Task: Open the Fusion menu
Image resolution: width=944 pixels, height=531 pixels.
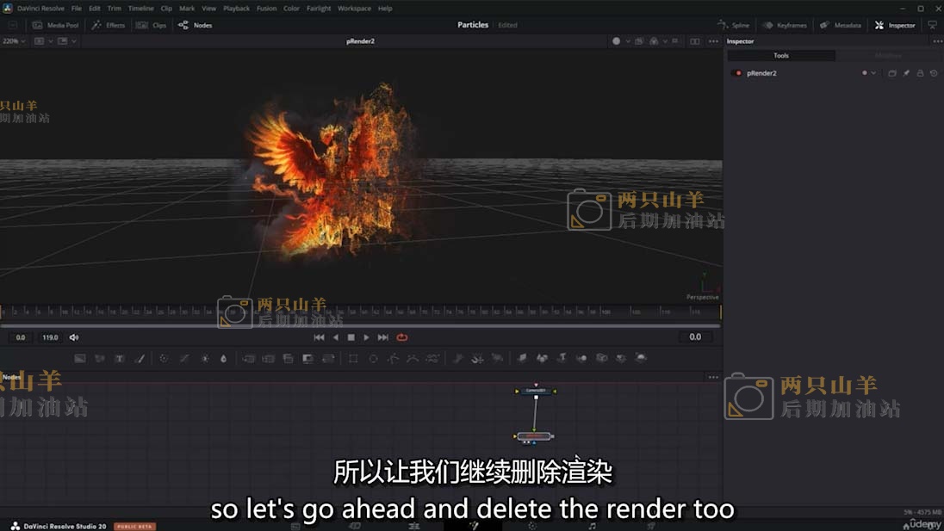Action: tap(266, 9)
